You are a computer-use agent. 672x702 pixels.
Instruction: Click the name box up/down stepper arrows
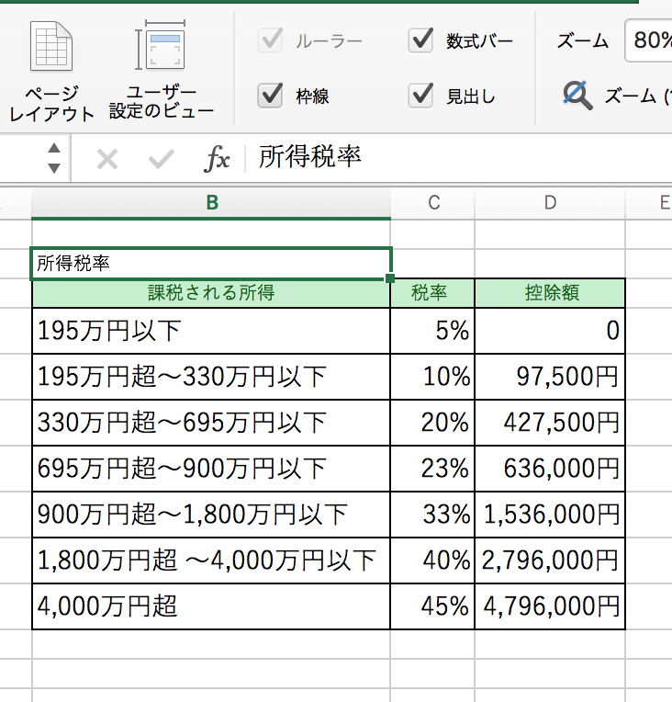tap(54, 158)
